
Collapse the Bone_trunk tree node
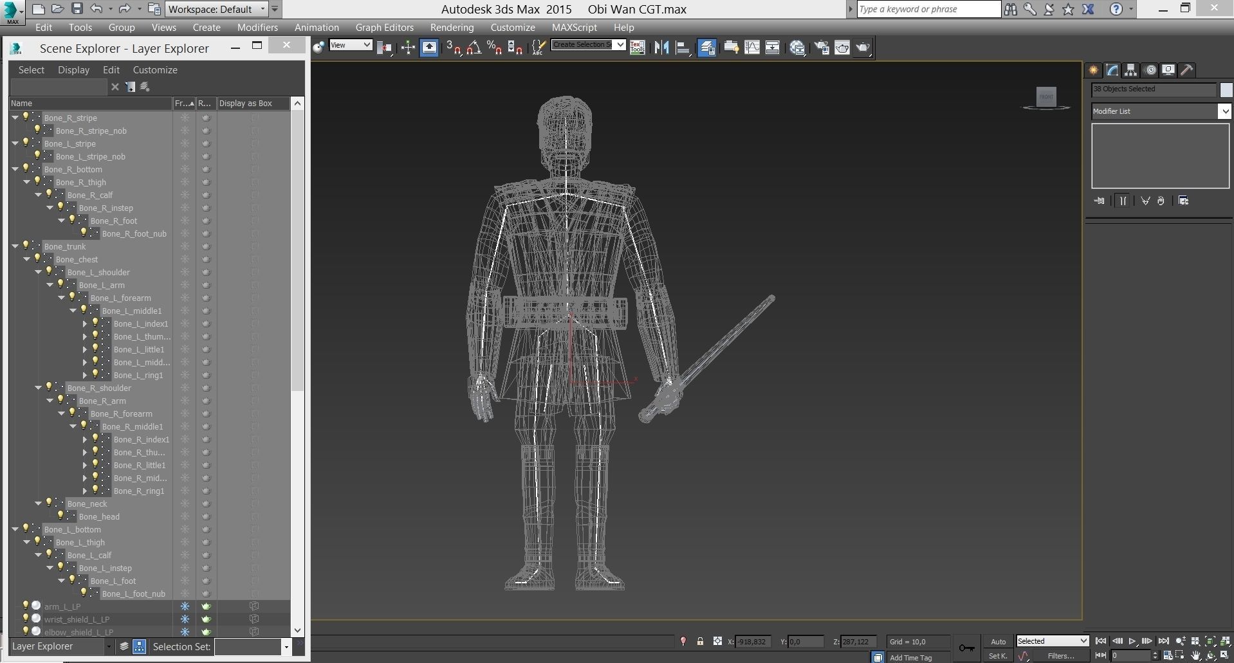15,246
